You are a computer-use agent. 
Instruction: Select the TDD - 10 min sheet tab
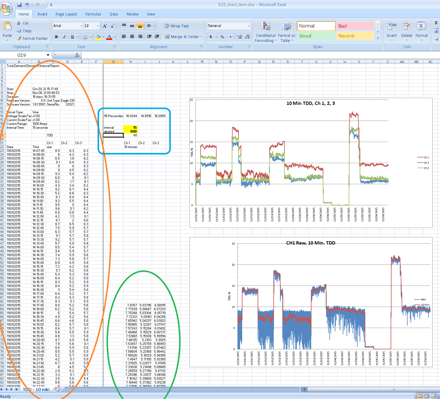tap(36, 389)
